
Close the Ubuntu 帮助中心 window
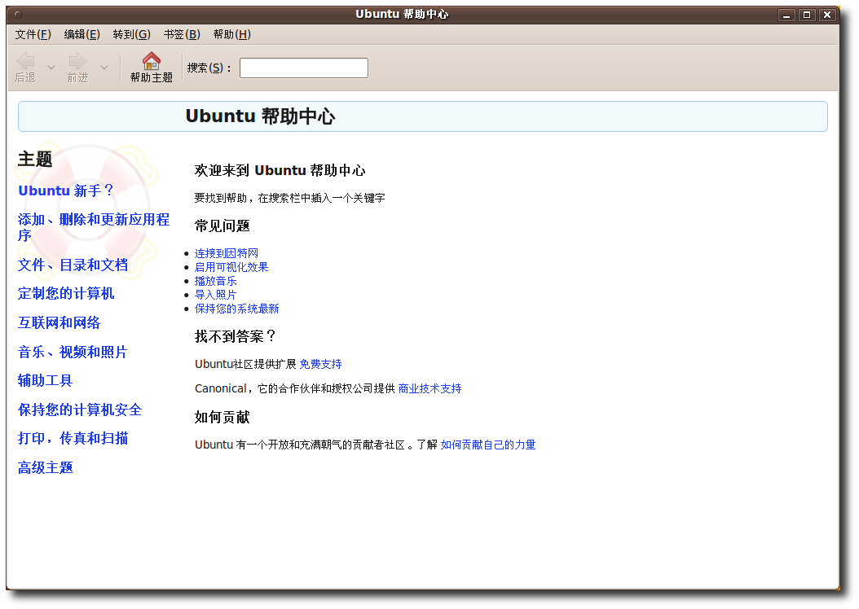tap(827, 15)
